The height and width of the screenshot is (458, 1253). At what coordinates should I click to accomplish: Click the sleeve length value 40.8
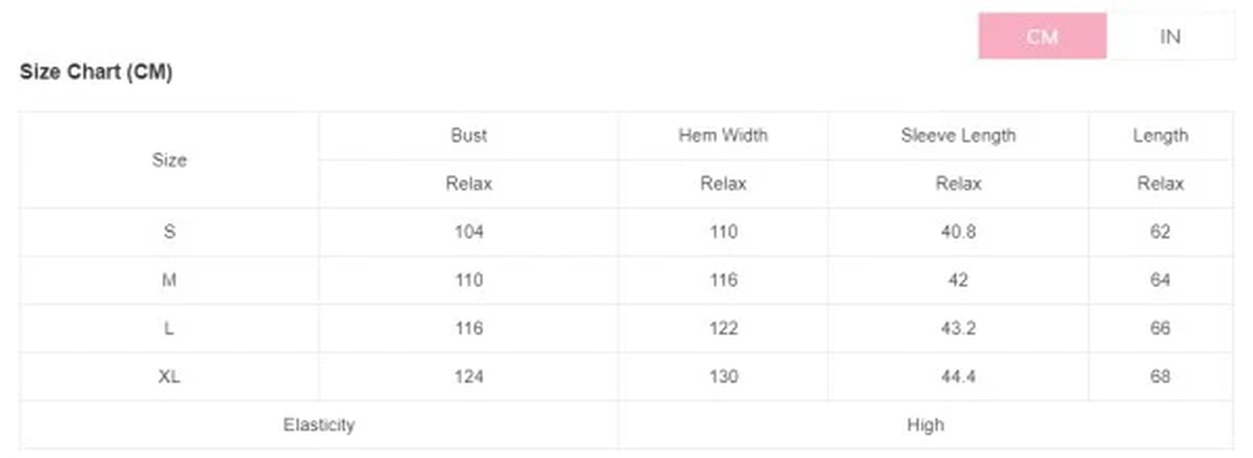pos(958,232)
